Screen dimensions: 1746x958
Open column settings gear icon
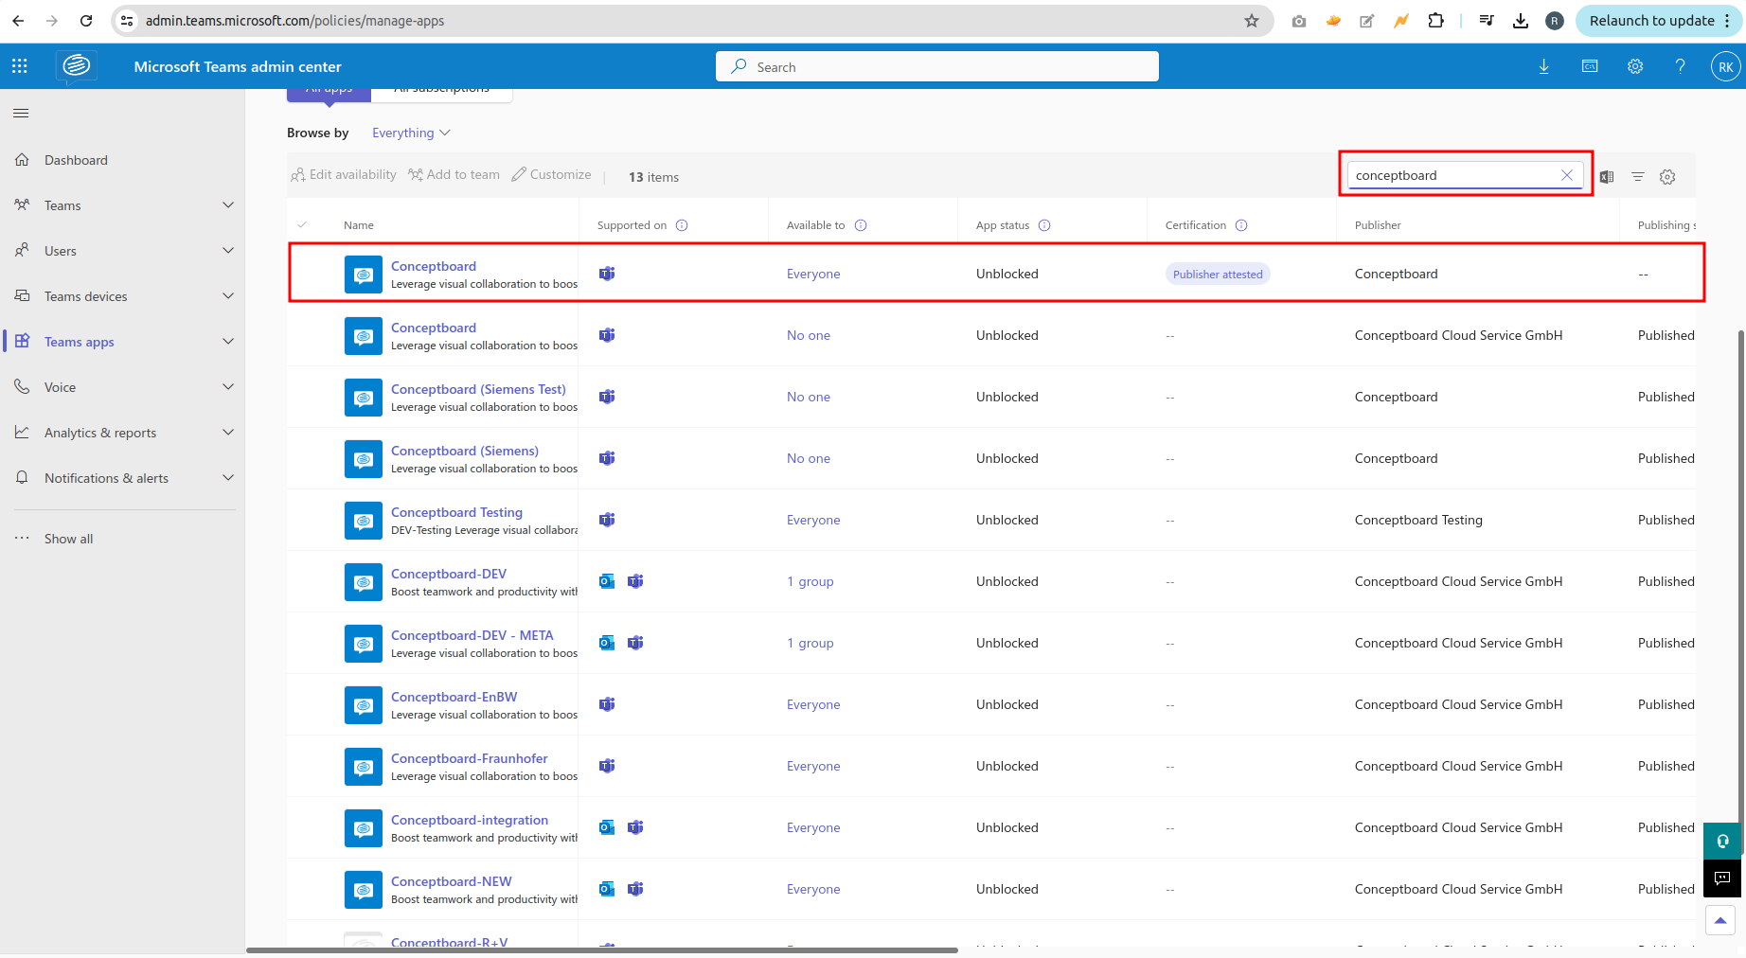1667,177
